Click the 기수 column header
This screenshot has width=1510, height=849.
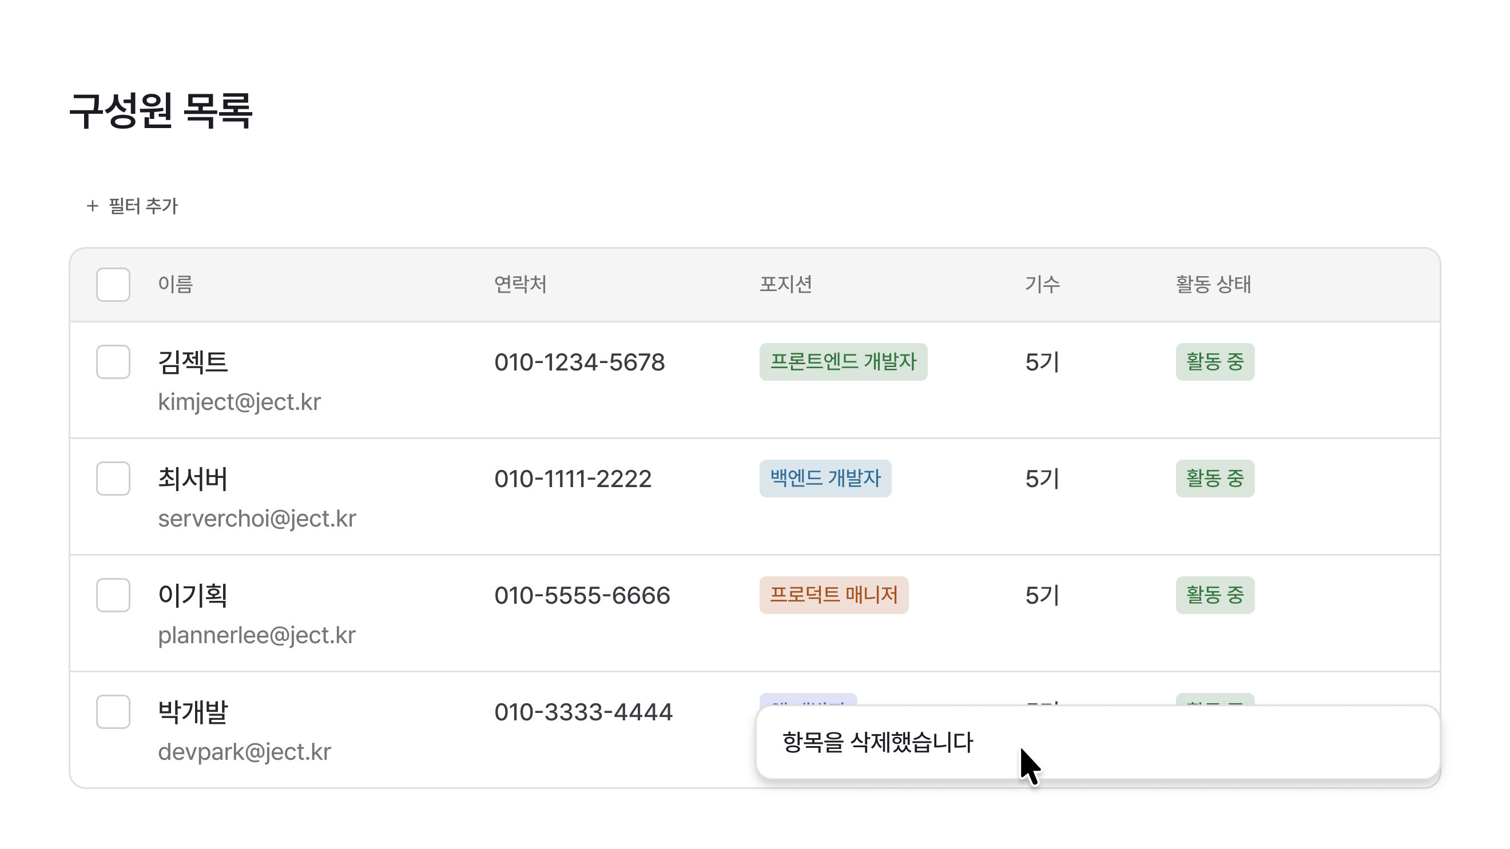[x=1042, y=285]
